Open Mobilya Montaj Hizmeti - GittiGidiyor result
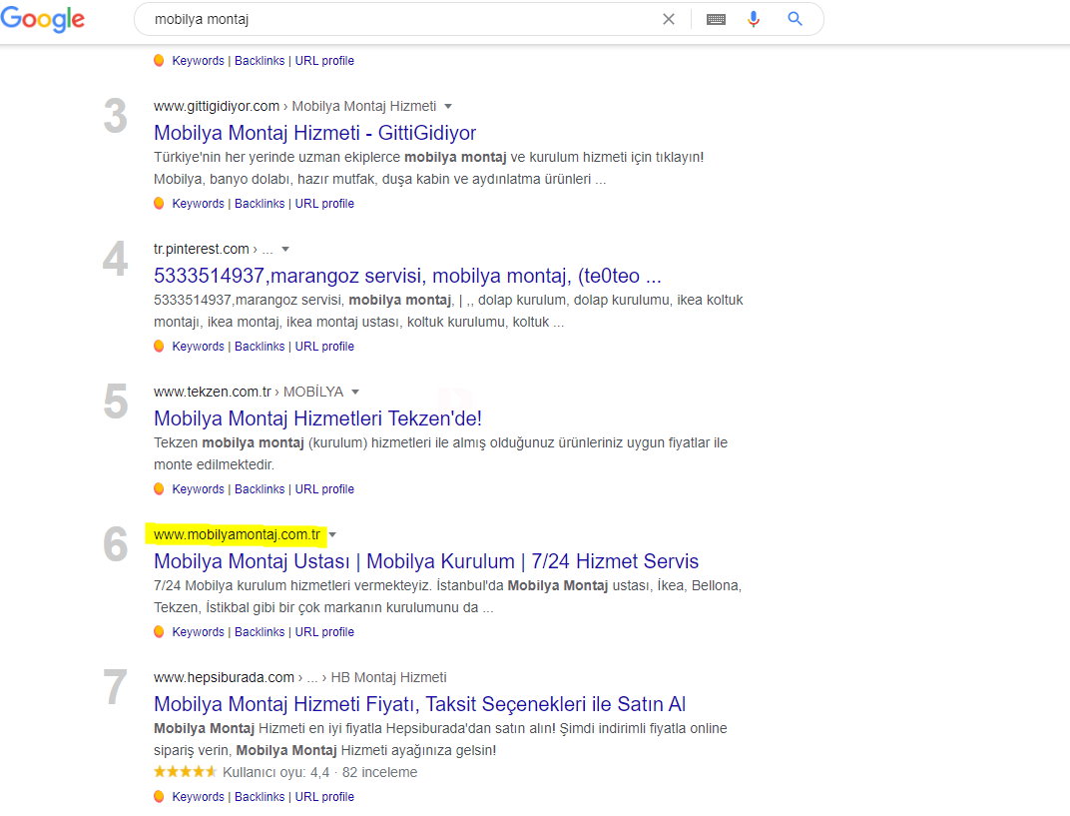The image size is (1070, 816). [x=314, y=133]
